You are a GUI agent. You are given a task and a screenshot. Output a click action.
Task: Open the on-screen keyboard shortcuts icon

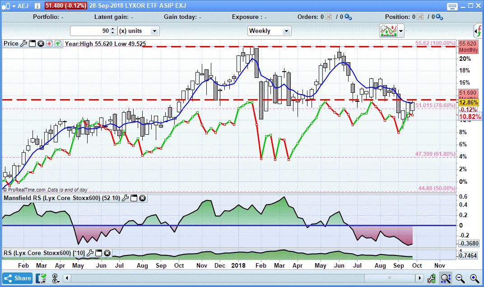pyautogui.click(x=452, y=6)
